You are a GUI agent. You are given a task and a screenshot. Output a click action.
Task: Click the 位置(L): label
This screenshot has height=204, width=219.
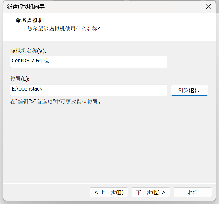pos(20,79)
